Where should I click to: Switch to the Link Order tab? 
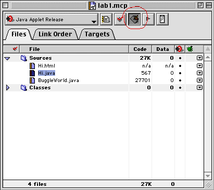pyautogui.click(x=55, y=34)
